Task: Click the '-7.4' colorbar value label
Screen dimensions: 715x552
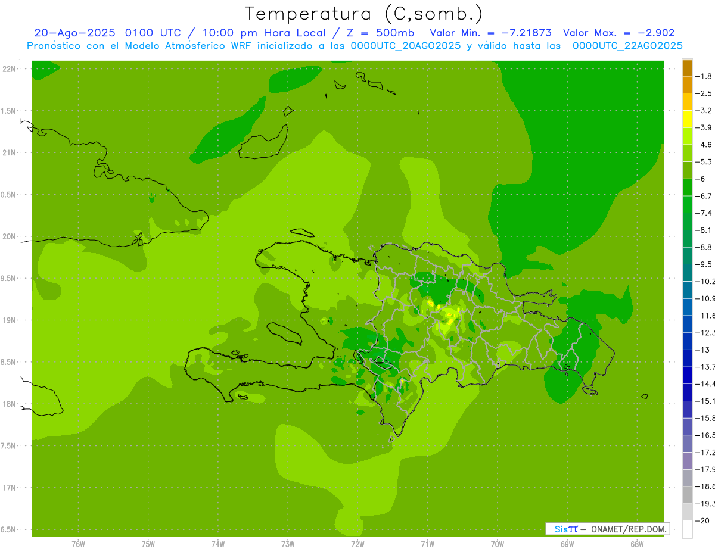Action: pos(705,213)
